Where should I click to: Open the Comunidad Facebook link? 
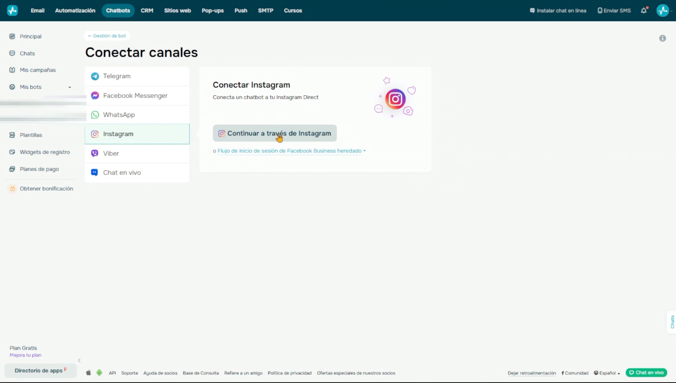pos(575,373)
